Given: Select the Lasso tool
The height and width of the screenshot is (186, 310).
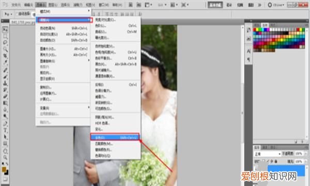Looking at the screenshot, I should click(5, 43).
